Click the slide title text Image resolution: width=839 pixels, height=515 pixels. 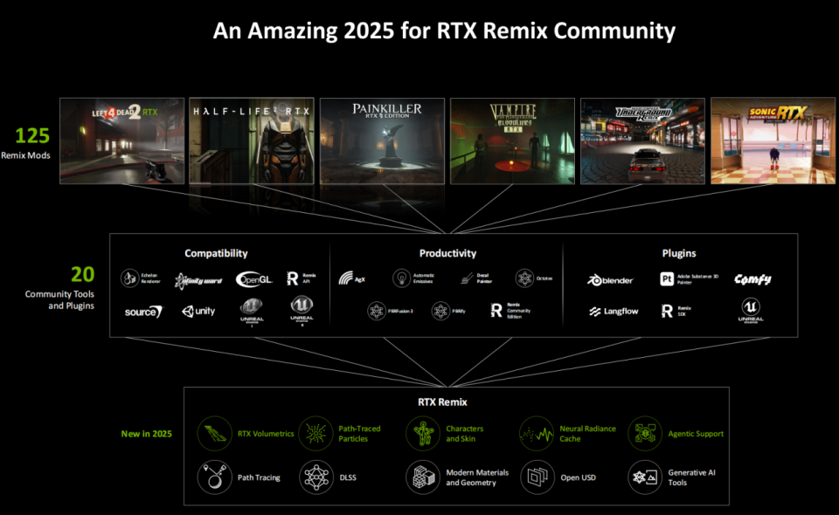444,31
